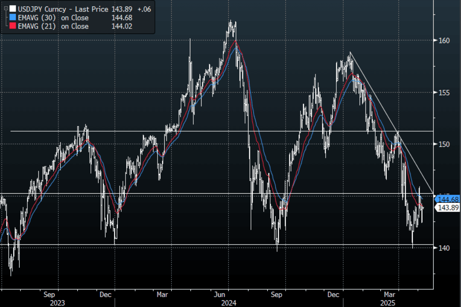Click the 140 y-axis price label
The image size is (461, 307).
[444, 248]
